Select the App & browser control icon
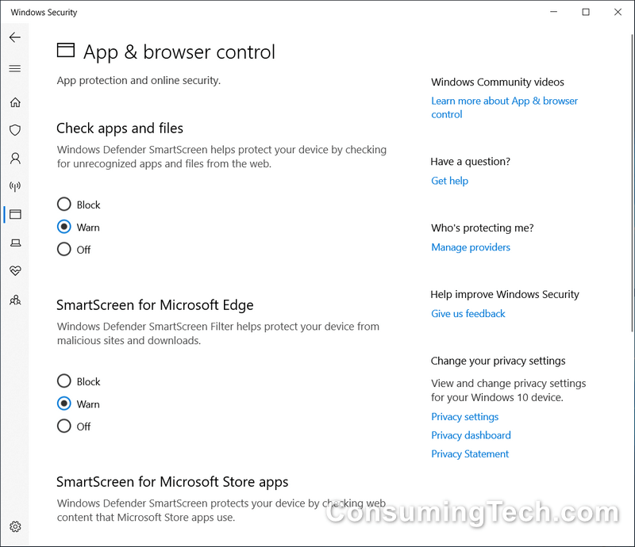The width and height of the screenshot is (635, 547). click(15, 214)
